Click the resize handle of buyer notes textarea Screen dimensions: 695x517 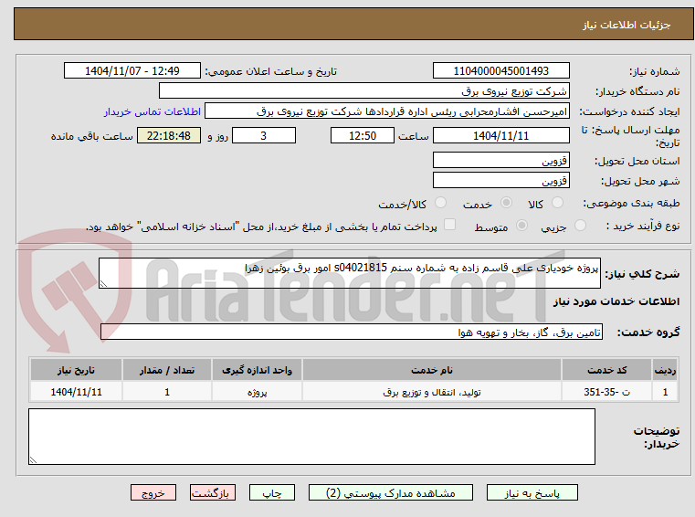tap(33, 460)
